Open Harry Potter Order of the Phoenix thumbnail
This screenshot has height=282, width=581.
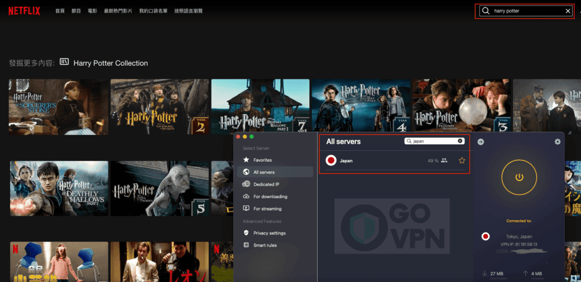point(159,188)
